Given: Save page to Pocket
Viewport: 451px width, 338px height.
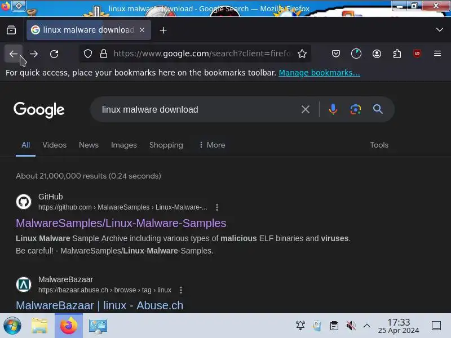Looking at the screenshot, I should (335, 54).
